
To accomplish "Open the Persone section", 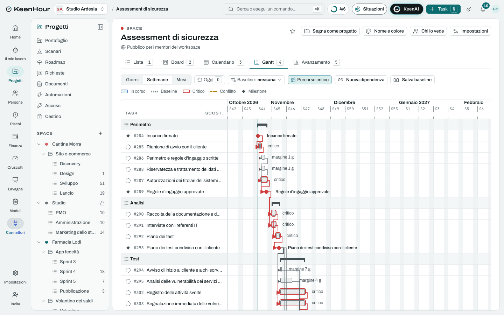I will (x=15, y=97).
